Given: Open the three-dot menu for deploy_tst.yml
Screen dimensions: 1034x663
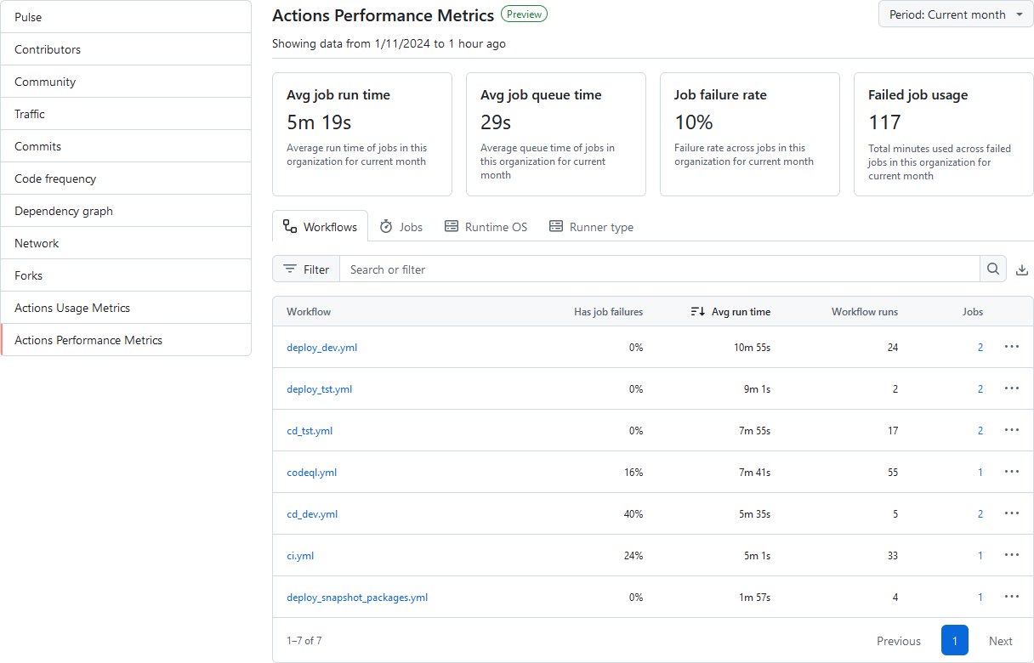Looking at the screenshot, I should pos(1012,388).
